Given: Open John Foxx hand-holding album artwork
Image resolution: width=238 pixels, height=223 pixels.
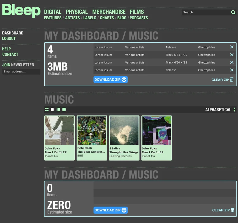Looking at the screenshot, I should [59, 131].
